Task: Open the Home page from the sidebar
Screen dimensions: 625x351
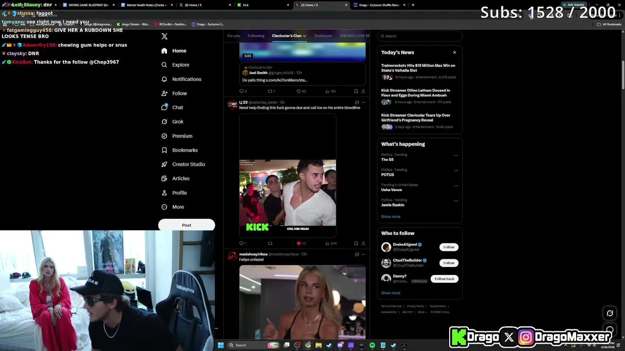Action: pyautogui.click(x=174, y=51)
